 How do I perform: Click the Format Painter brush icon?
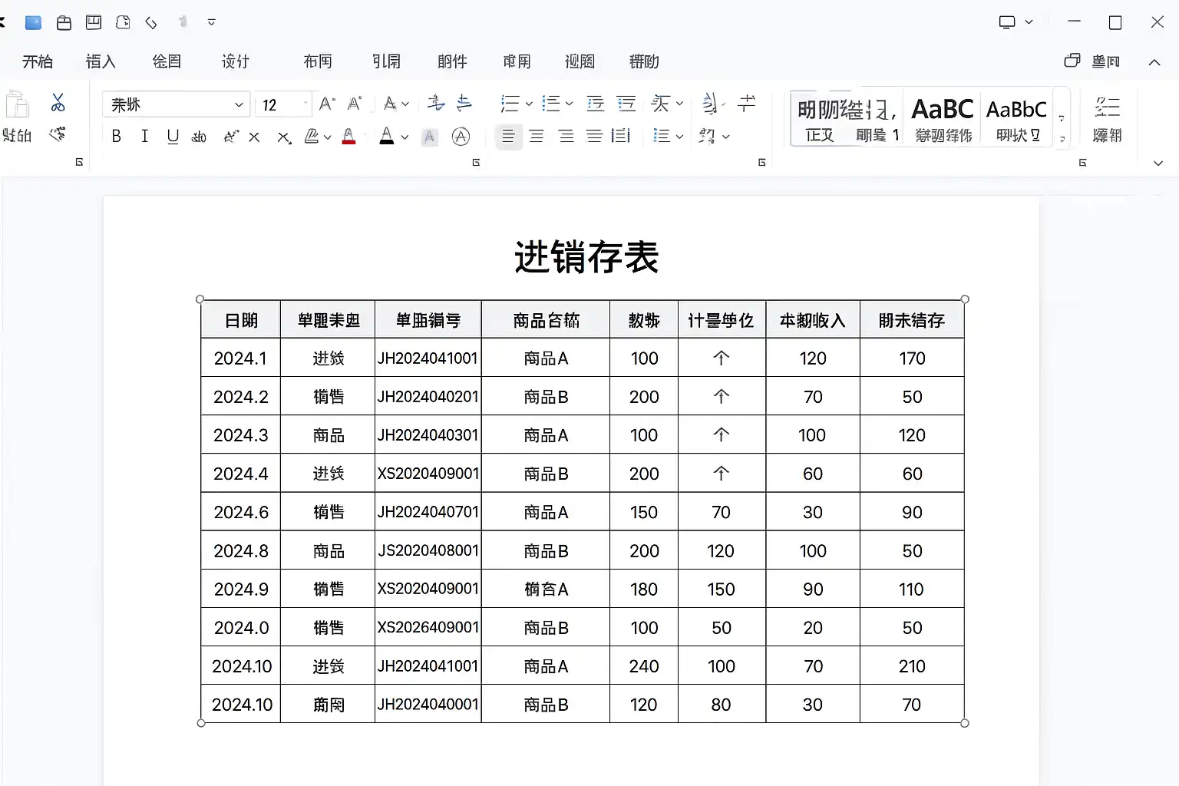click(x=58, y=135)
